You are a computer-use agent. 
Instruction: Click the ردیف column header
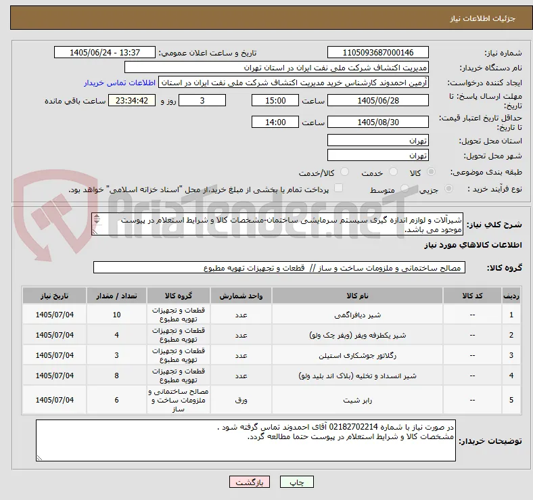511,296
